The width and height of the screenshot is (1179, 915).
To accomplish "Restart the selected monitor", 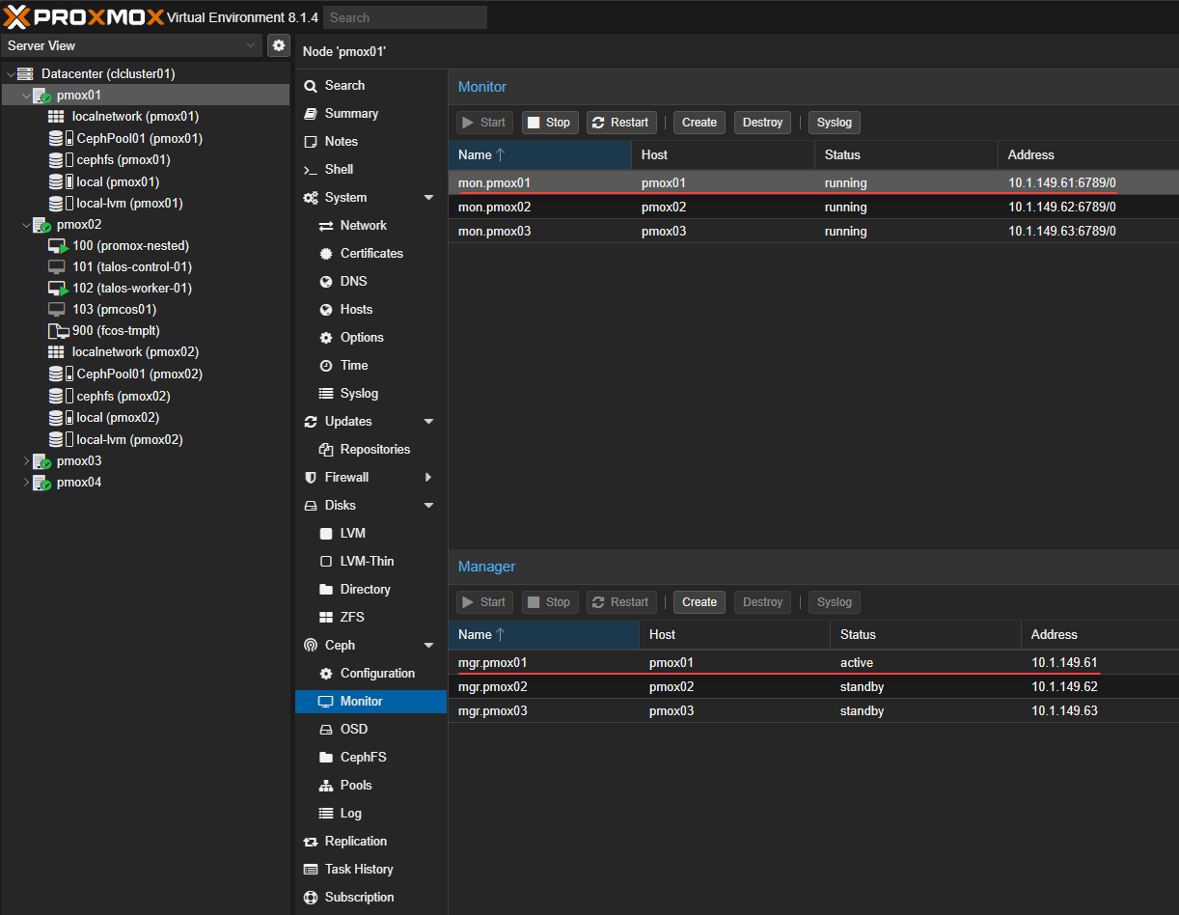I will 620,123.
